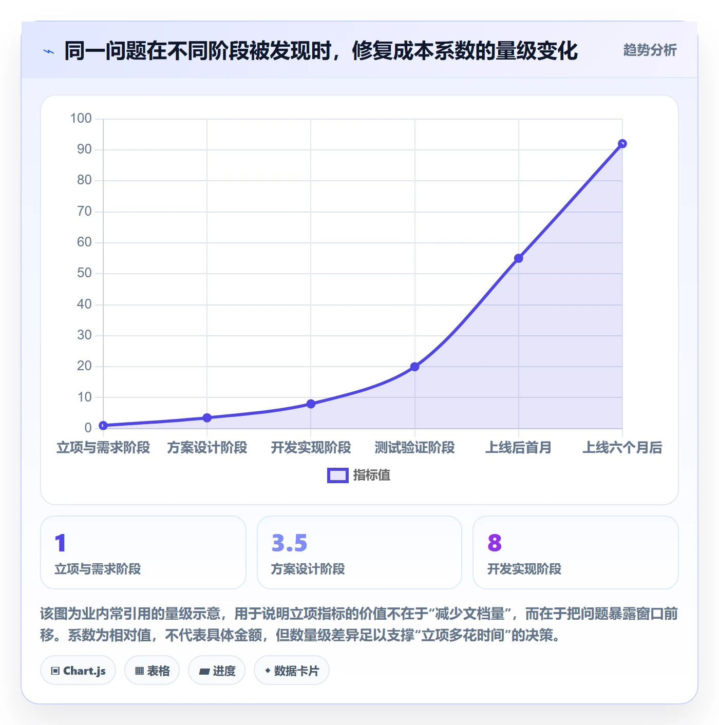Viewport: 719px width, 725px height.
Task: Click the data point for 上线六个月后
Action: tap(622, 144)
